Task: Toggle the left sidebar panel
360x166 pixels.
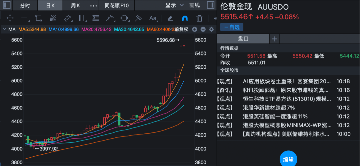Action: [7, 5]
